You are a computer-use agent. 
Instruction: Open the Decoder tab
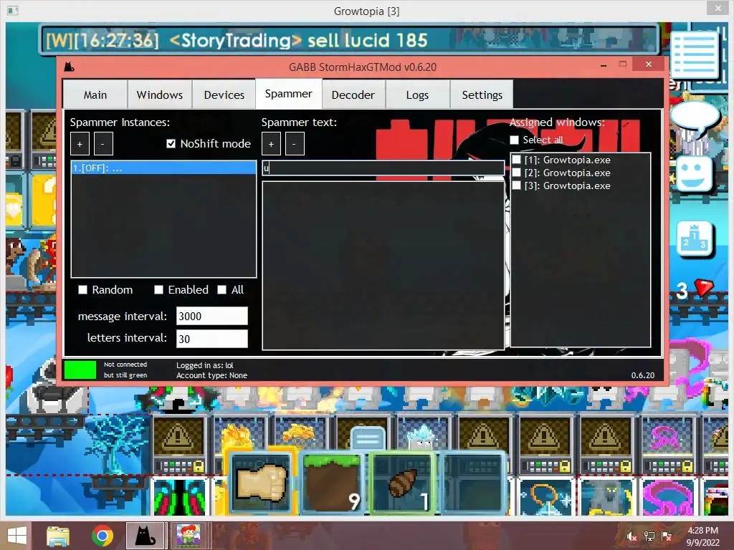(x=353, y=95)
